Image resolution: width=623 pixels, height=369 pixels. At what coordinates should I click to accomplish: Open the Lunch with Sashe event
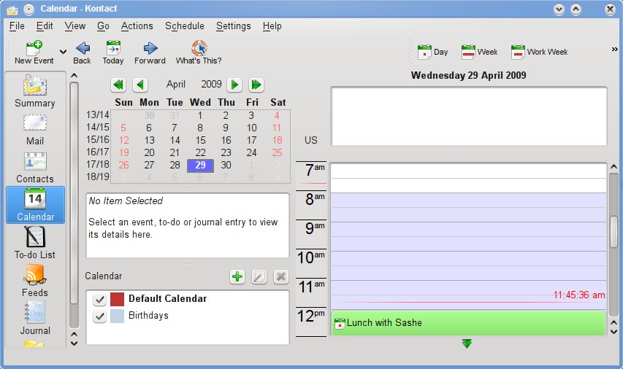(x=467, y=322)
